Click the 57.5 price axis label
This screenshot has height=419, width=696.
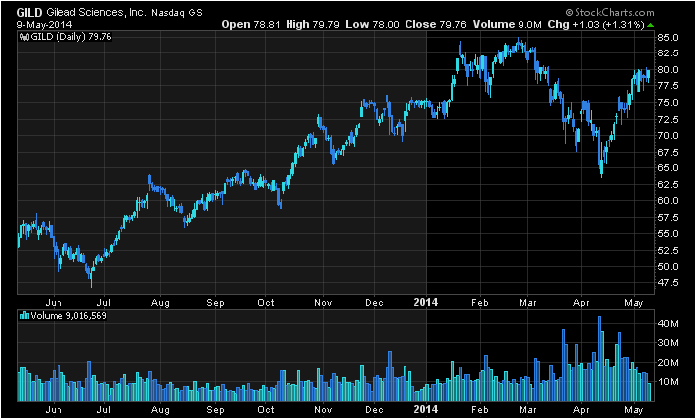668,217
